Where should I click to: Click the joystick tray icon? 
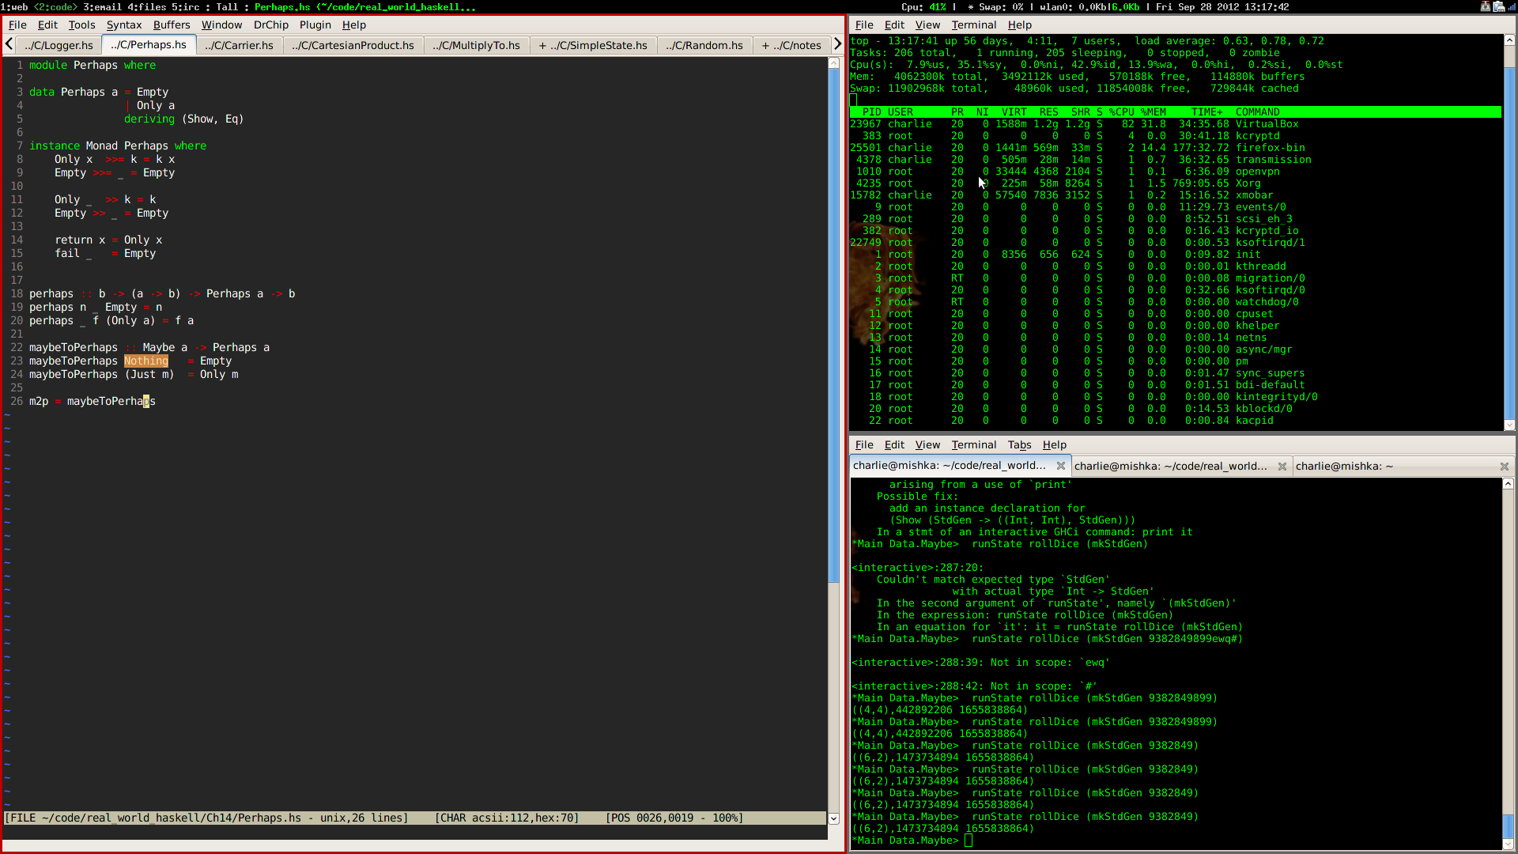1486,6
